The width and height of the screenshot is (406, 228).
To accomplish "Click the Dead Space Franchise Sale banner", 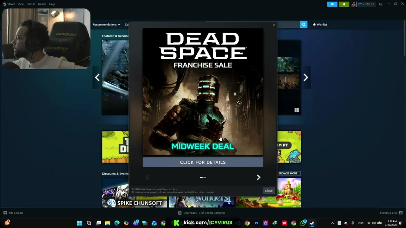I will tap(203, 92).
